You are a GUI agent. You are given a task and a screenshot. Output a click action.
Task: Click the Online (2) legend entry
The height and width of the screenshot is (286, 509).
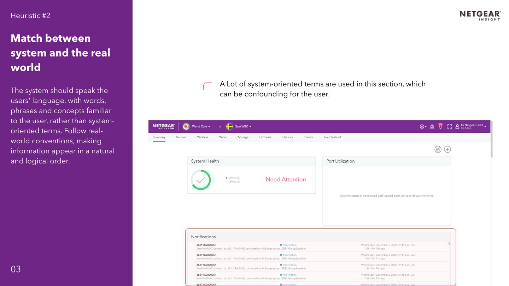233,178
